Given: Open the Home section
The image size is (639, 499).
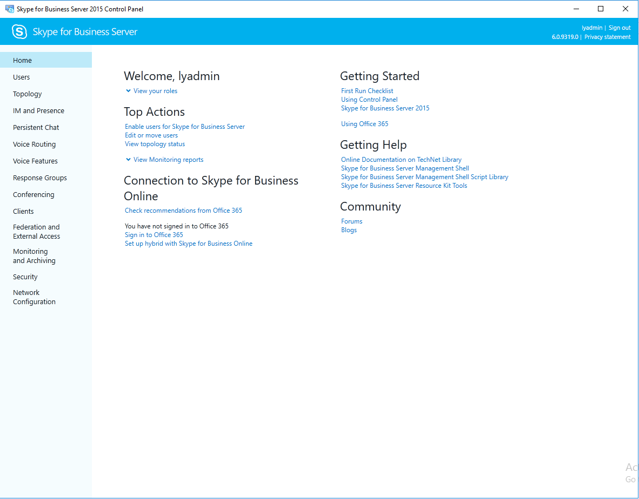Looking at the screenshot, I should click(x=46, y=60).
